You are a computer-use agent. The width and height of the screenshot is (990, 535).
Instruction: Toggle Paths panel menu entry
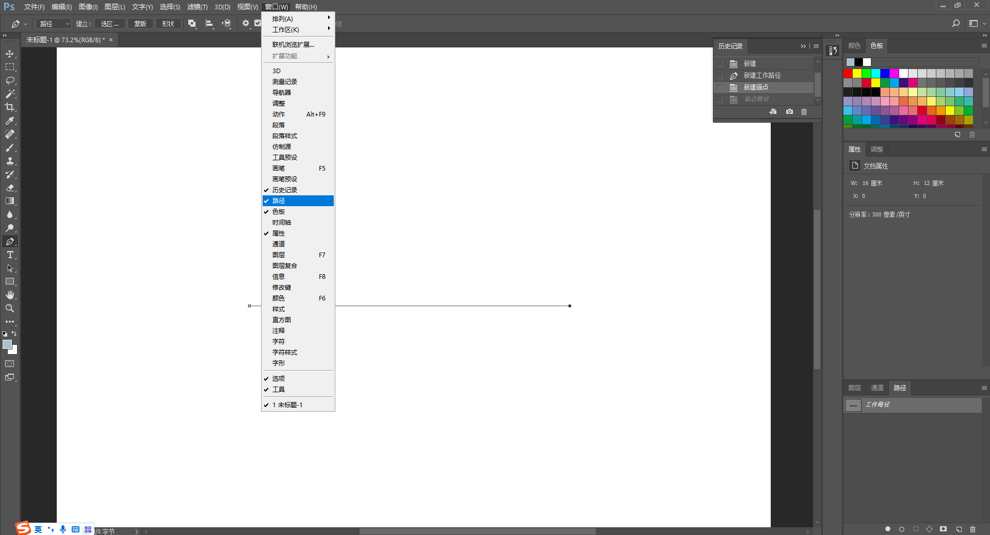[298, 201]
